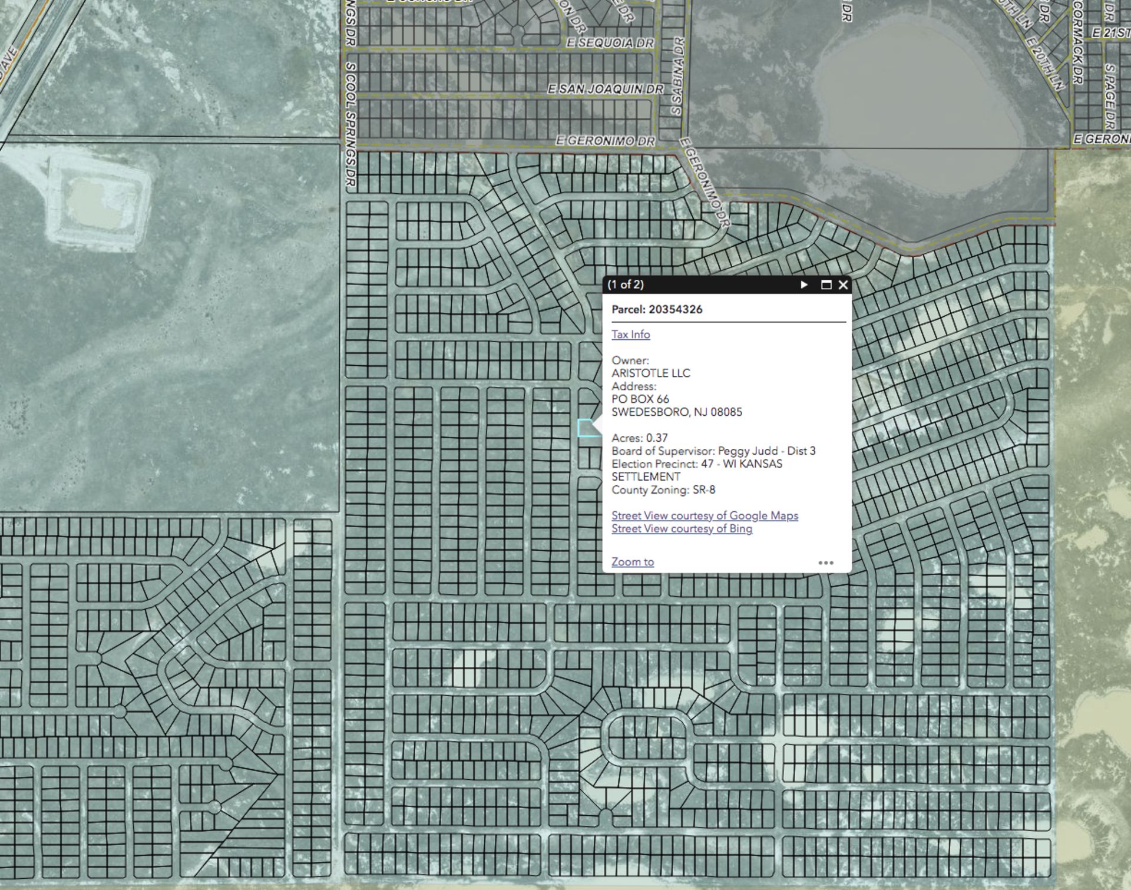Click the Acres: 0.37 value
This screenshot has width=1131, height=890.
coord(639,438)
